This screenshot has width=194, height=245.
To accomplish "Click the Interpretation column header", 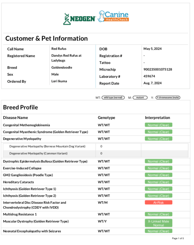I will tap(157, 118).
